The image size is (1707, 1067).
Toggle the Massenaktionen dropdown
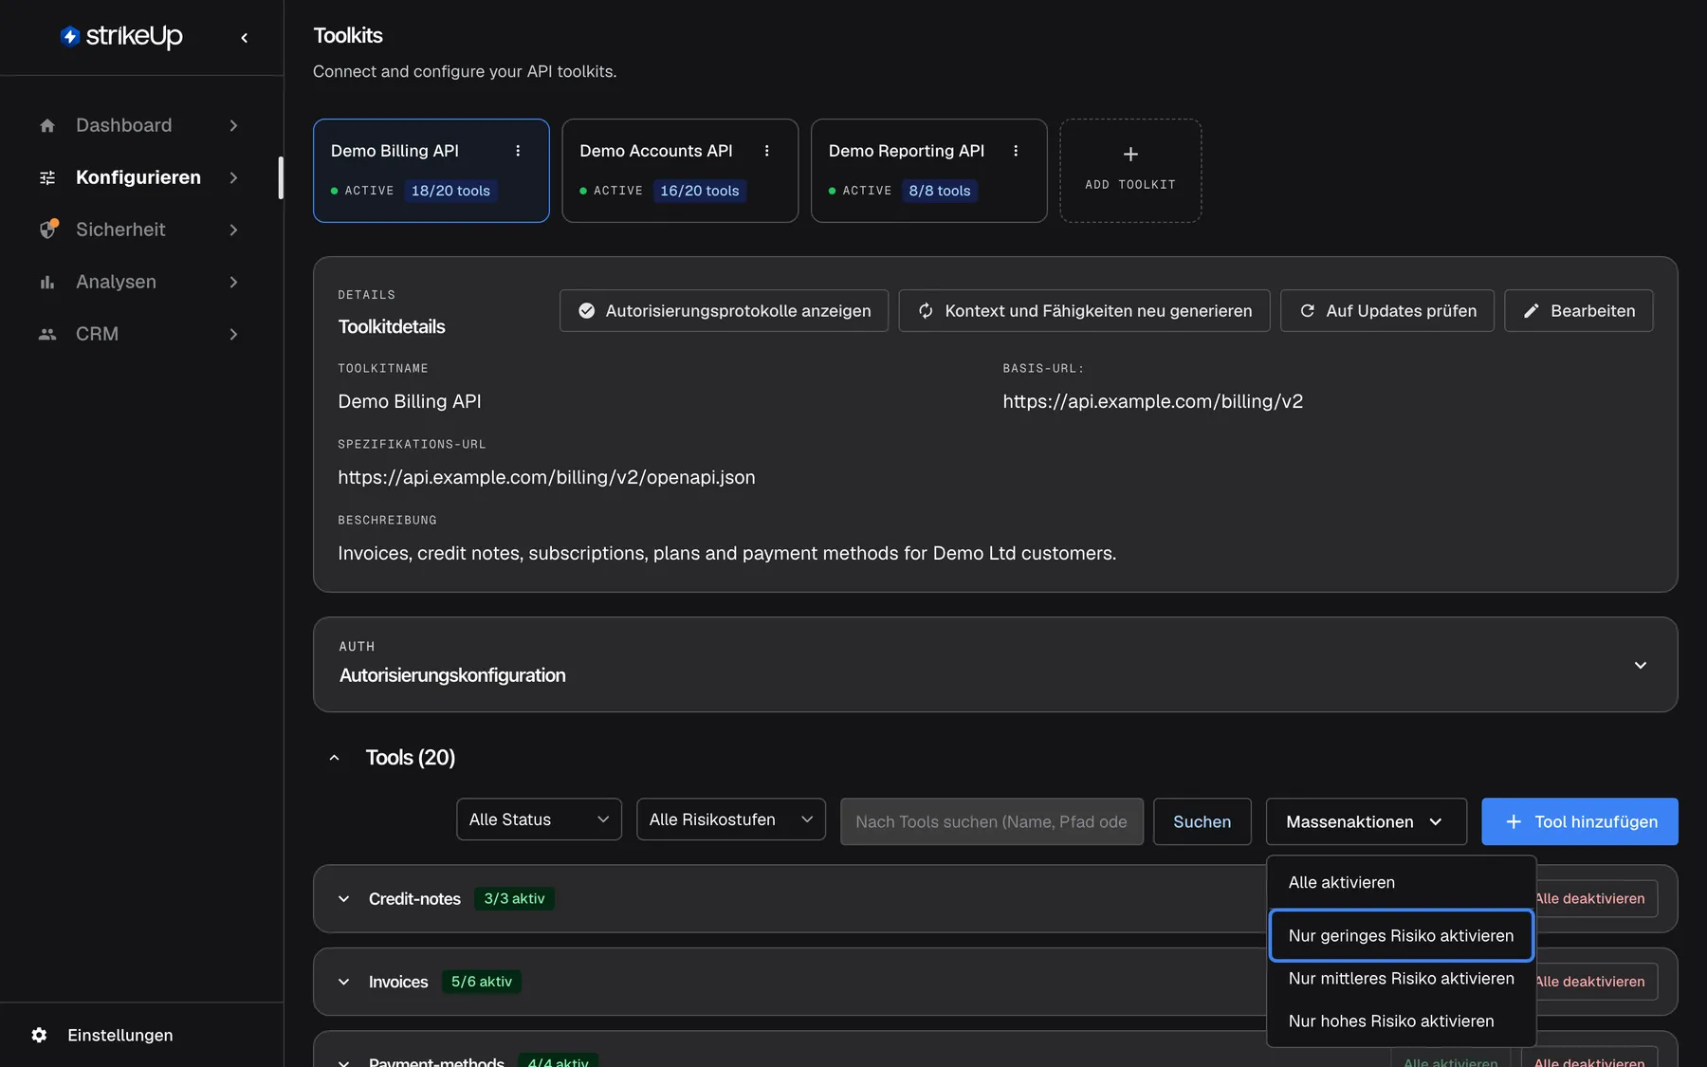click(x=1367, y=821)
